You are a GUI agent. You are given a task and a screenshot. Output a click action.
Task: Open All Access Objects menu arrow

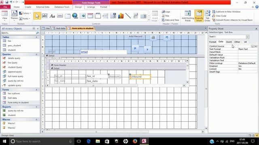tap(34, 29)
